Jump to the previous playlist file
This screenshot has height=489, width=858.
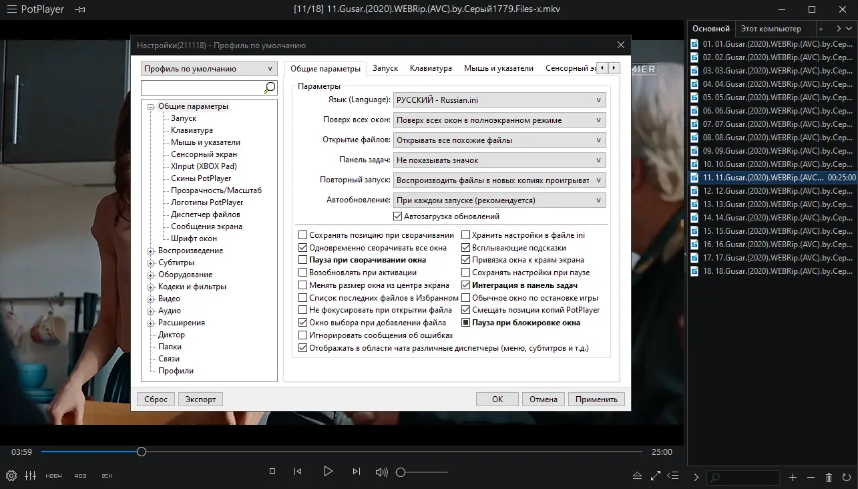[298, 472]
